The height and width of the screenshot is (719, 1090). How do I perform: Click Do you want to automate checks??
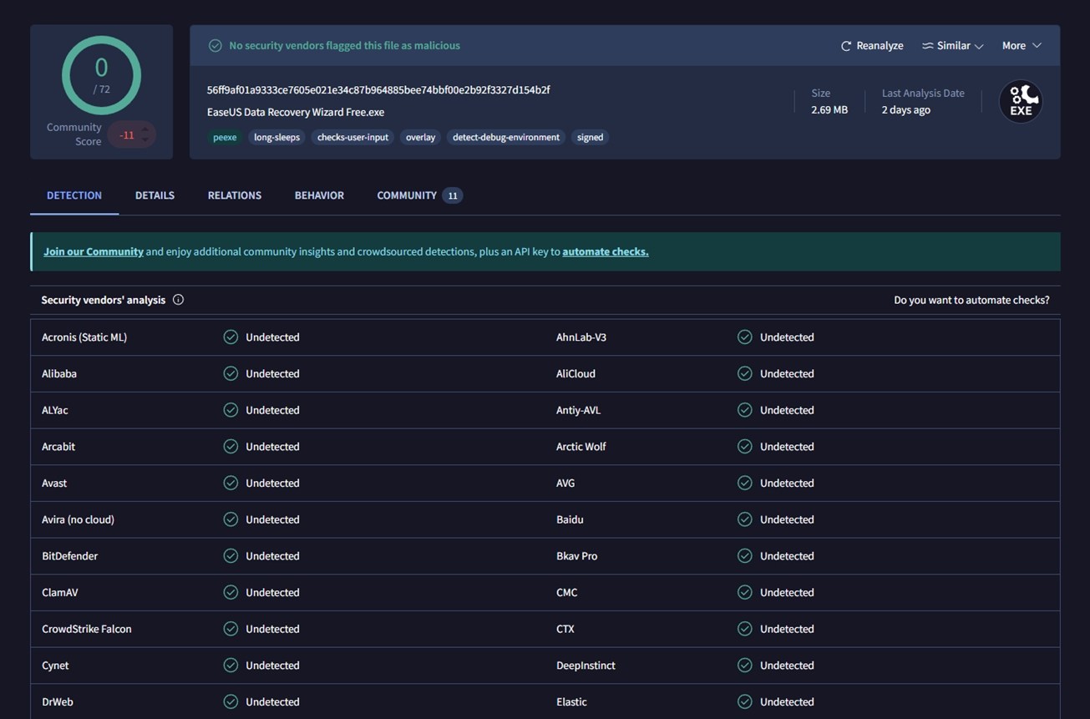tap(971, 299)
